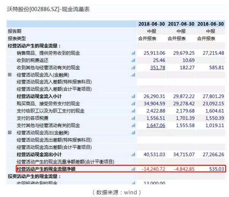
Task: Select the value 25,913.06
Action: pos(154,53)
